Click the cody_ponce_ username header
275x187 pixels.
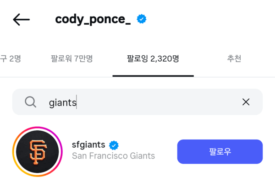point(93,19)
